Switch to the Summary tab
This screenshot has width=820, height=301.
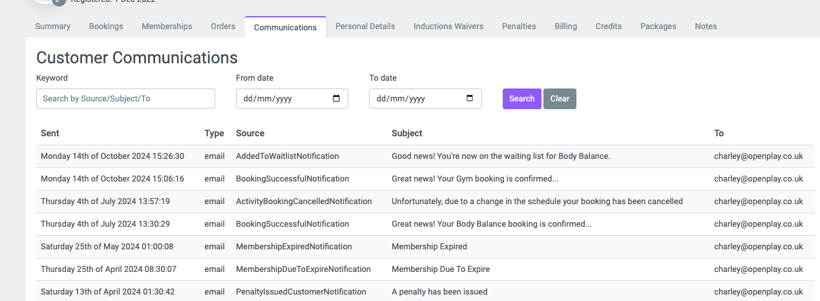click(53, 26)
